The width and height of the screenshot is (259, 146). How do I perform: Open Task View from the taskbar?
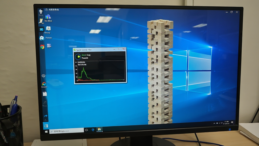pos(87,130)
